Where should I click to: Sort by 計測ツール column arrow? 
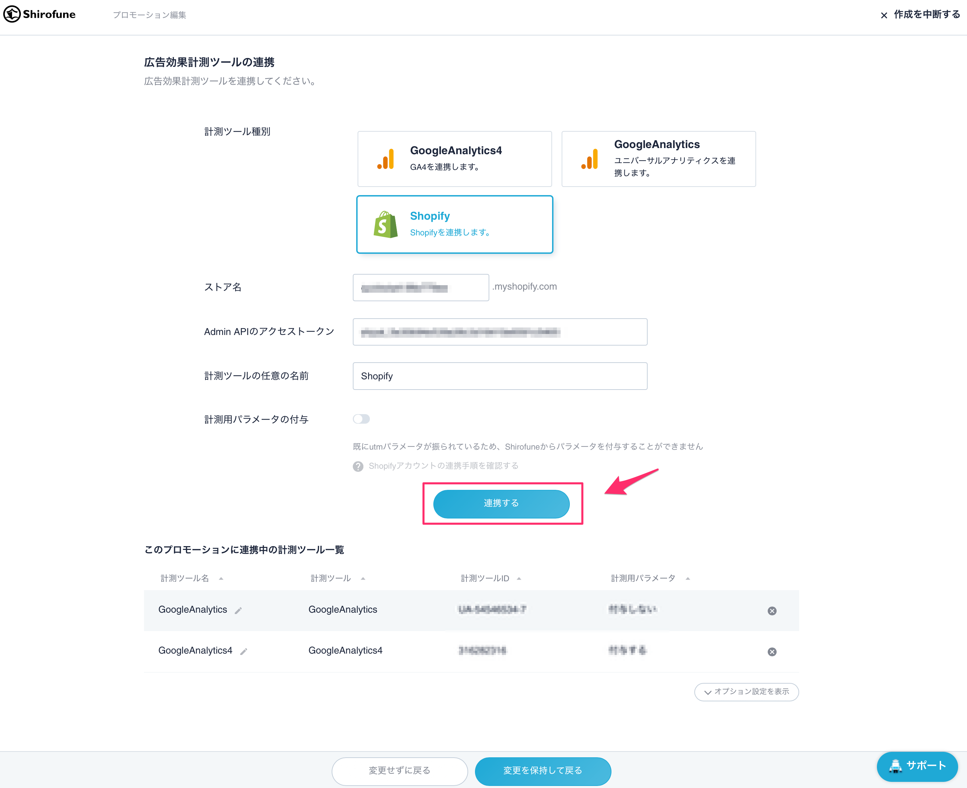(x=363, y=578)
